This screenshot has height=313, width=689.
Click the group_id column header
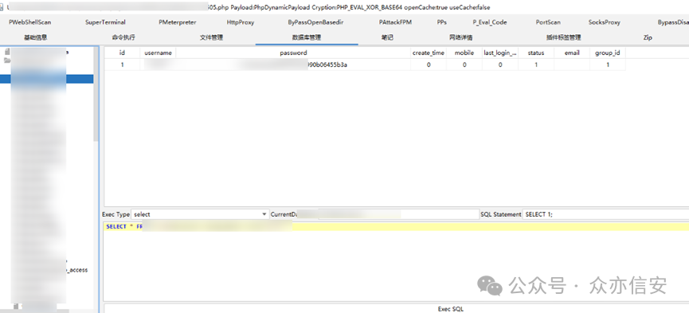pos(607,53)
